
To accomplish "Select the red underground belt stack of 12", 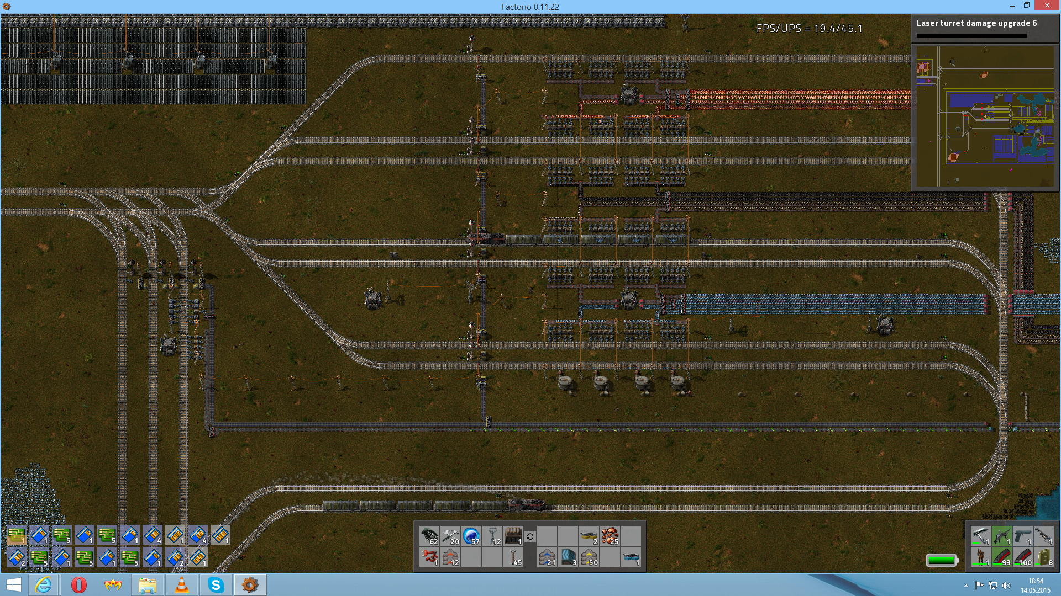I will click(x=450, y=557).
